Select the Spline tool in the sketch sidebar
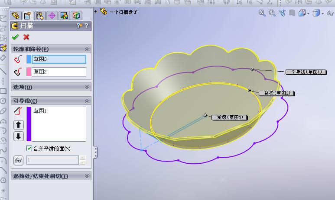 pyautogui.click(x=3, y=151)
